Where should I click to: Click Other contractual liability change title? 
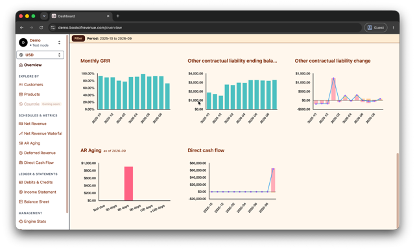tap(333, 61)
